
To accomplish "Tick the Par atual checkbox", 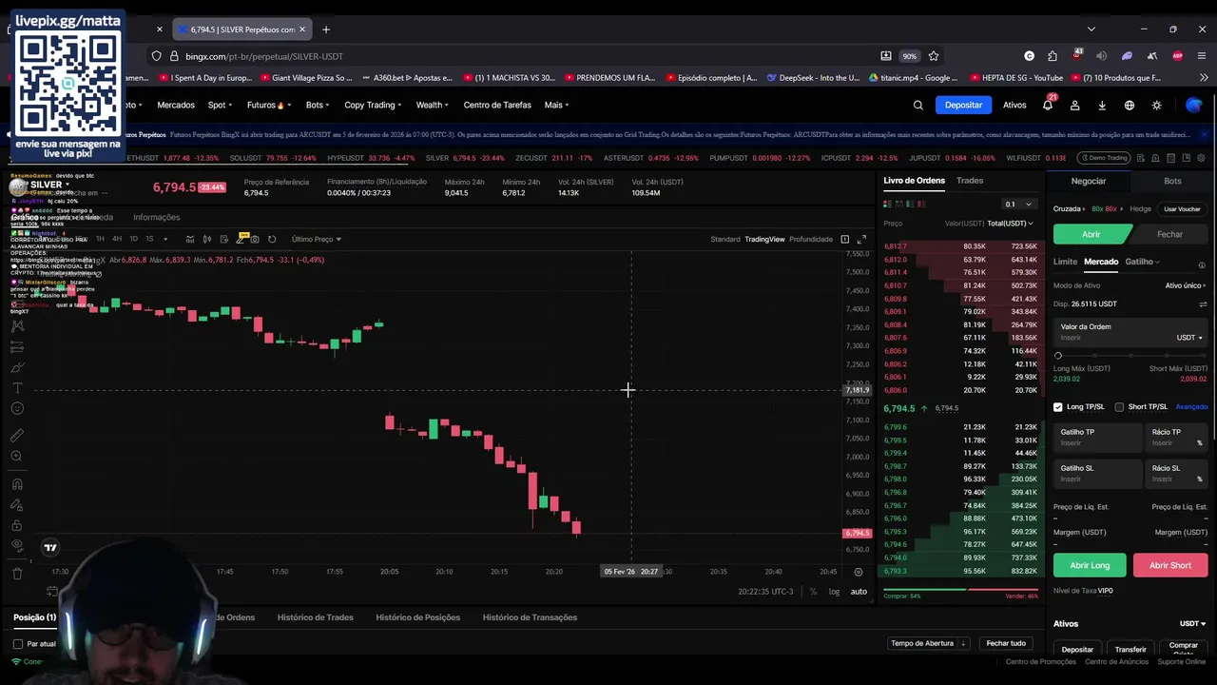I will 18,644.
